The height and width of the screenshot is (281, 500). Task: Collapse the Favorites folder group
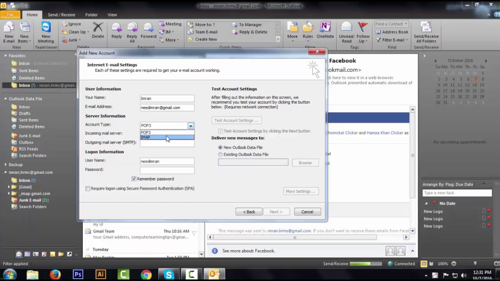pyautogui.click(x=5, y=56)
